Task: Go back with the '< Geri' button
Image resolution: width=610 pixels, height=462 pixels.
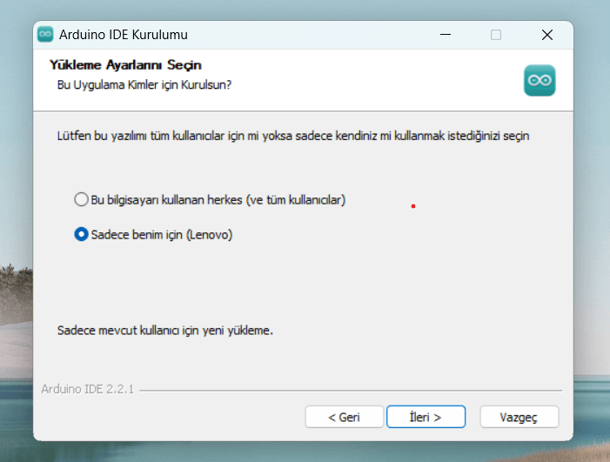Action: tap(345, 417)
